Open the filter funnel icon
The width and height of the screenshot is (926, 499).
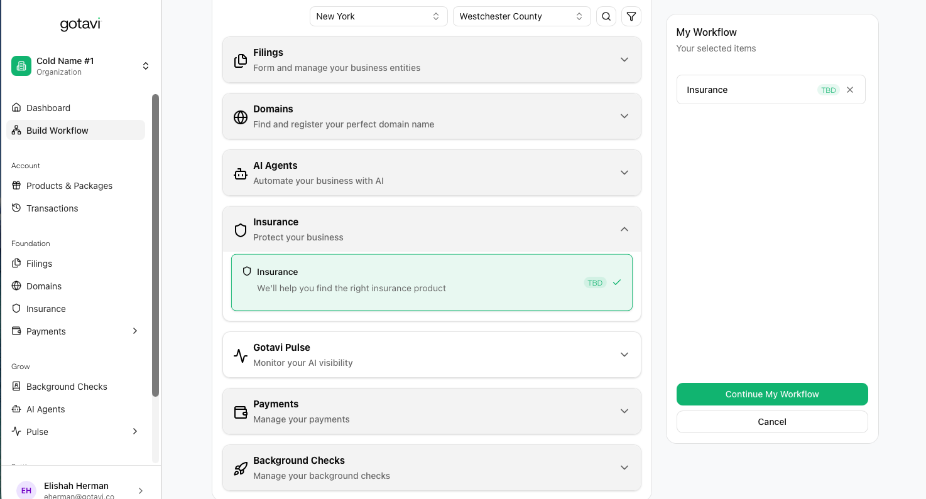pos(631,16)
